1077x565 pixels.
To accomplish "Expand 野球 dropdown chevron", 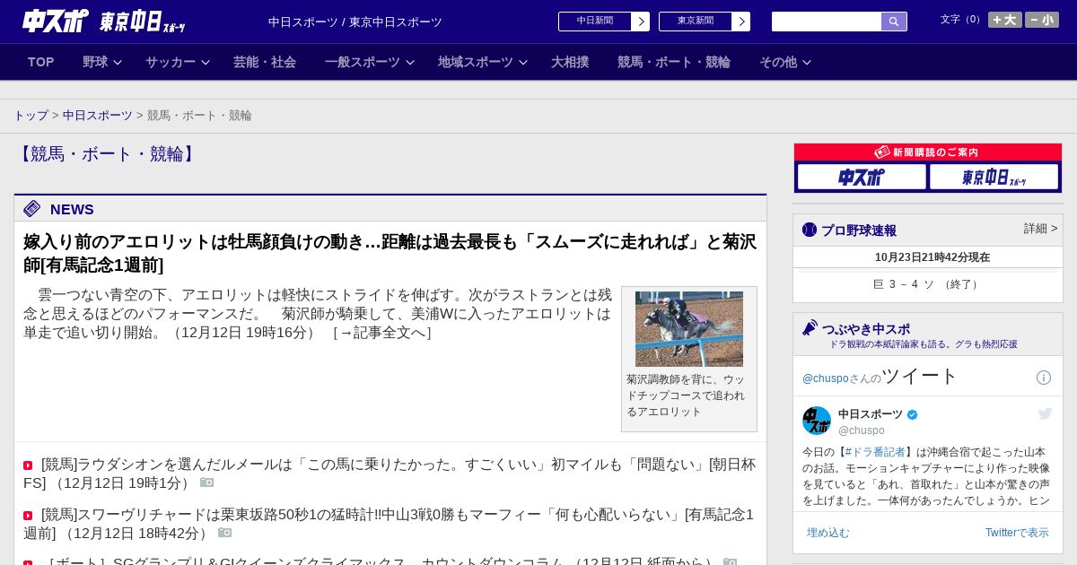I will [118, 62].
